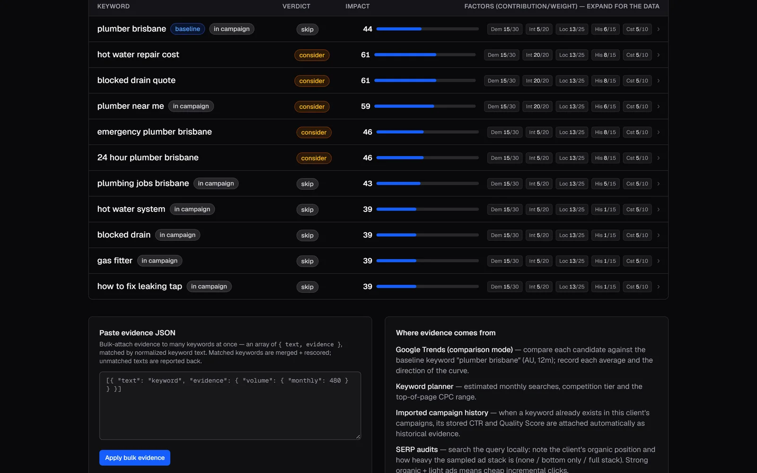This screenshot has width=757, height=473.
Task: Select keyword text 24 hour plumber brisbane
Action: (x=148, y=158)
